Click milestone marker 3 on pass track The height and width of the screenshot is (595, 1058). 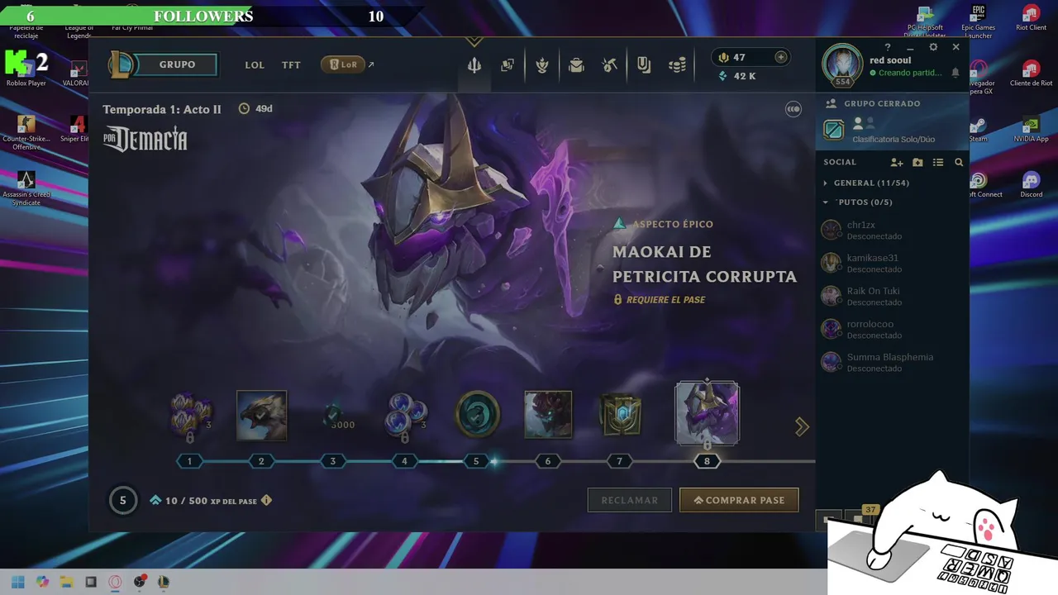(x=333, y=461)
